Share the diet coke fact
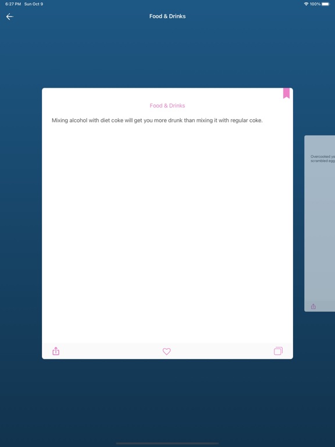335x447 pixels. (56, 351)
